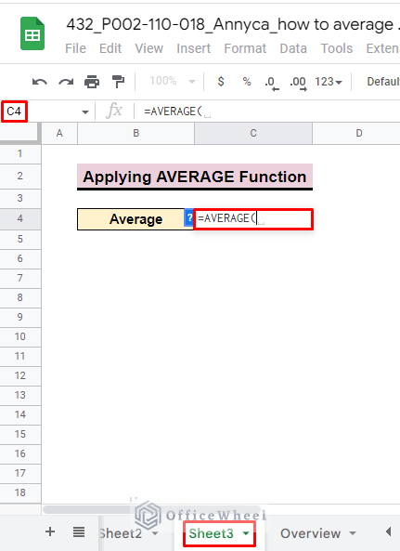Image resolution: width=400 pixels, height=551 pixels.
Task: Open the File menu
Action: coord(75,48)
